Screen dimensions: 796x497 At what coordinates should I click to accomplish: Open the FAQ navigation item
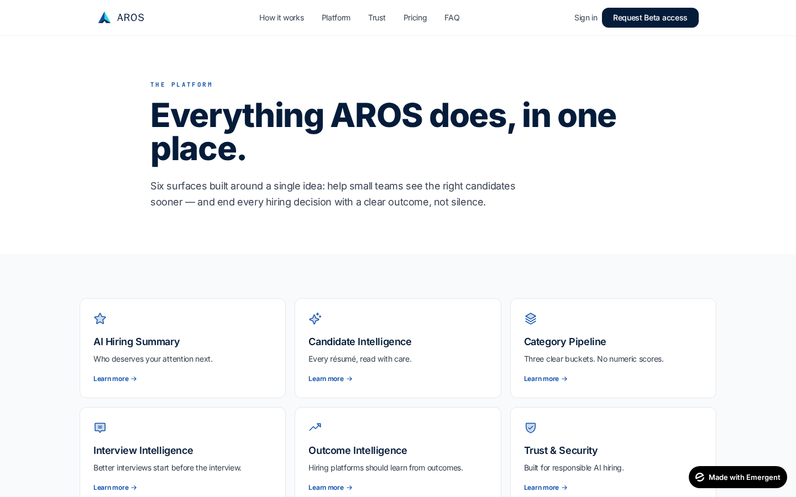pyautogui.click(x=452, y=18)
